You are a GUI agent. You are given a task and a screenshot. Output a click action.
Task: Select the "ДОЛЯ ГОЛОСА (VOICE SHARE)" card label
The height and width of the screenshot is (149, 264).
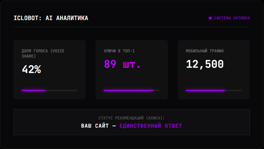point(43,53)
